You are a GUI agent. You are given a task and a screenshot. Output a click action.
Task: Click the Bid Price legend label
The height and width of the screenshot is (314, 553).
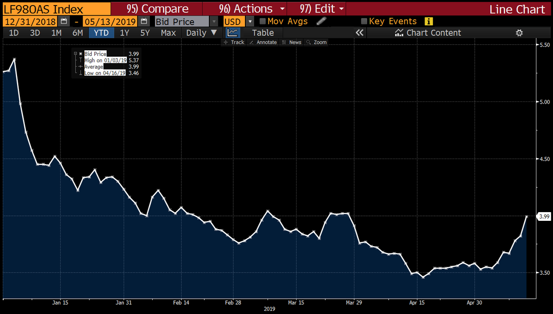tap(95, 54)
